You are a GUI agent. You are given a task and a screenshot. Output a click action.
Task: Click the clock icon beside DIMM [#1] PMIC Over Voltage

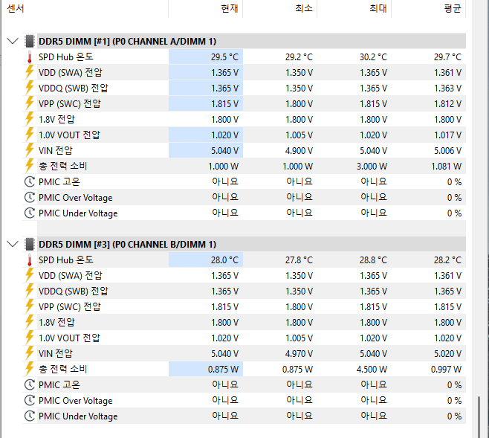click(30, 198)
